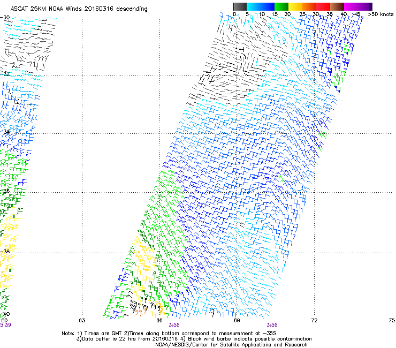Click the '-34' latitude axis label
The height and width of the screenshot is (348, 396).
click(x=5, y=132)
